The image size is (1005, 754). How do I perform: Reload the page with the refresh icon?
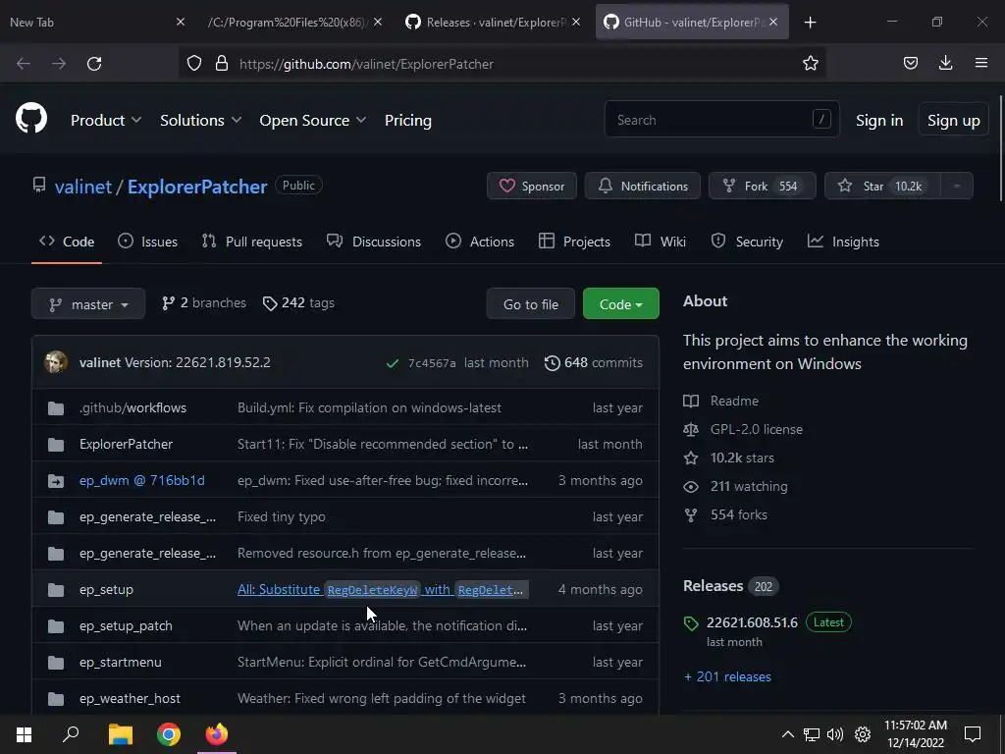[94, 64]
